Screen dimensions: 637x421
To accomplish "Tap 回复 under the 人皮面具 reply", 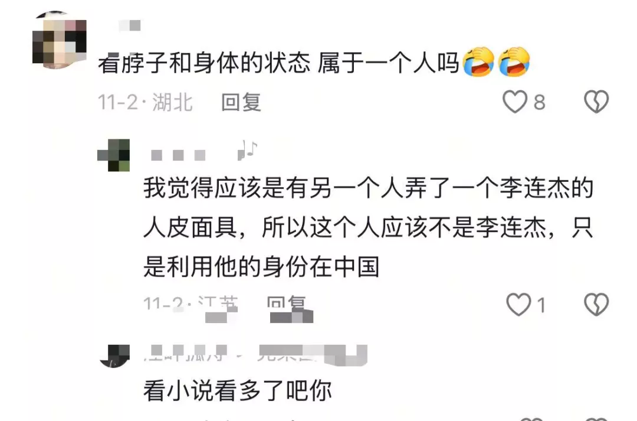I will coord(287,305).
